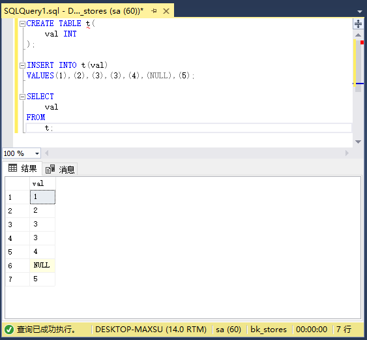Click horizontal scroll right arrow

pyautogui.click(x=347, y=153)
